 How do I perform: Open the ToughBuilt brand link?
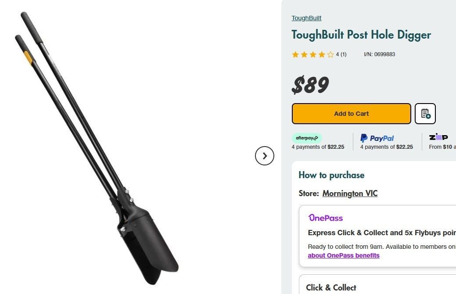click(306, 18)
